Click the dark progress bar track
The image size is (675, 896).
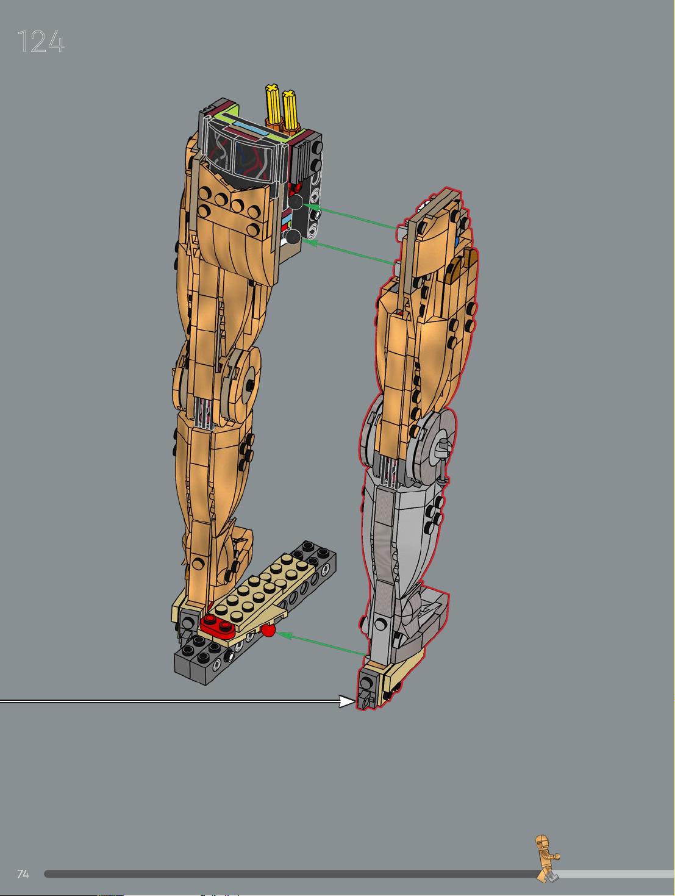pos(293,874)
